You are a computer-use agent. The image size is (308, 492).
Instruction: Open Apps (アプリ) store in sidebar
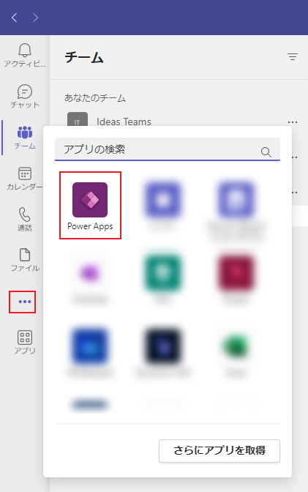pos(25,343)
